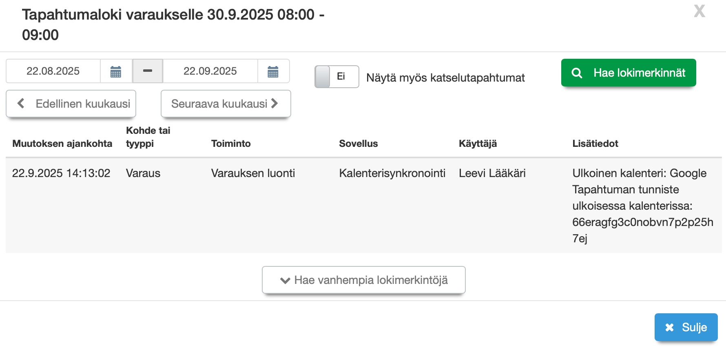Toggle the Näytä myös katselutapahtumat switch

click(336, 77)
